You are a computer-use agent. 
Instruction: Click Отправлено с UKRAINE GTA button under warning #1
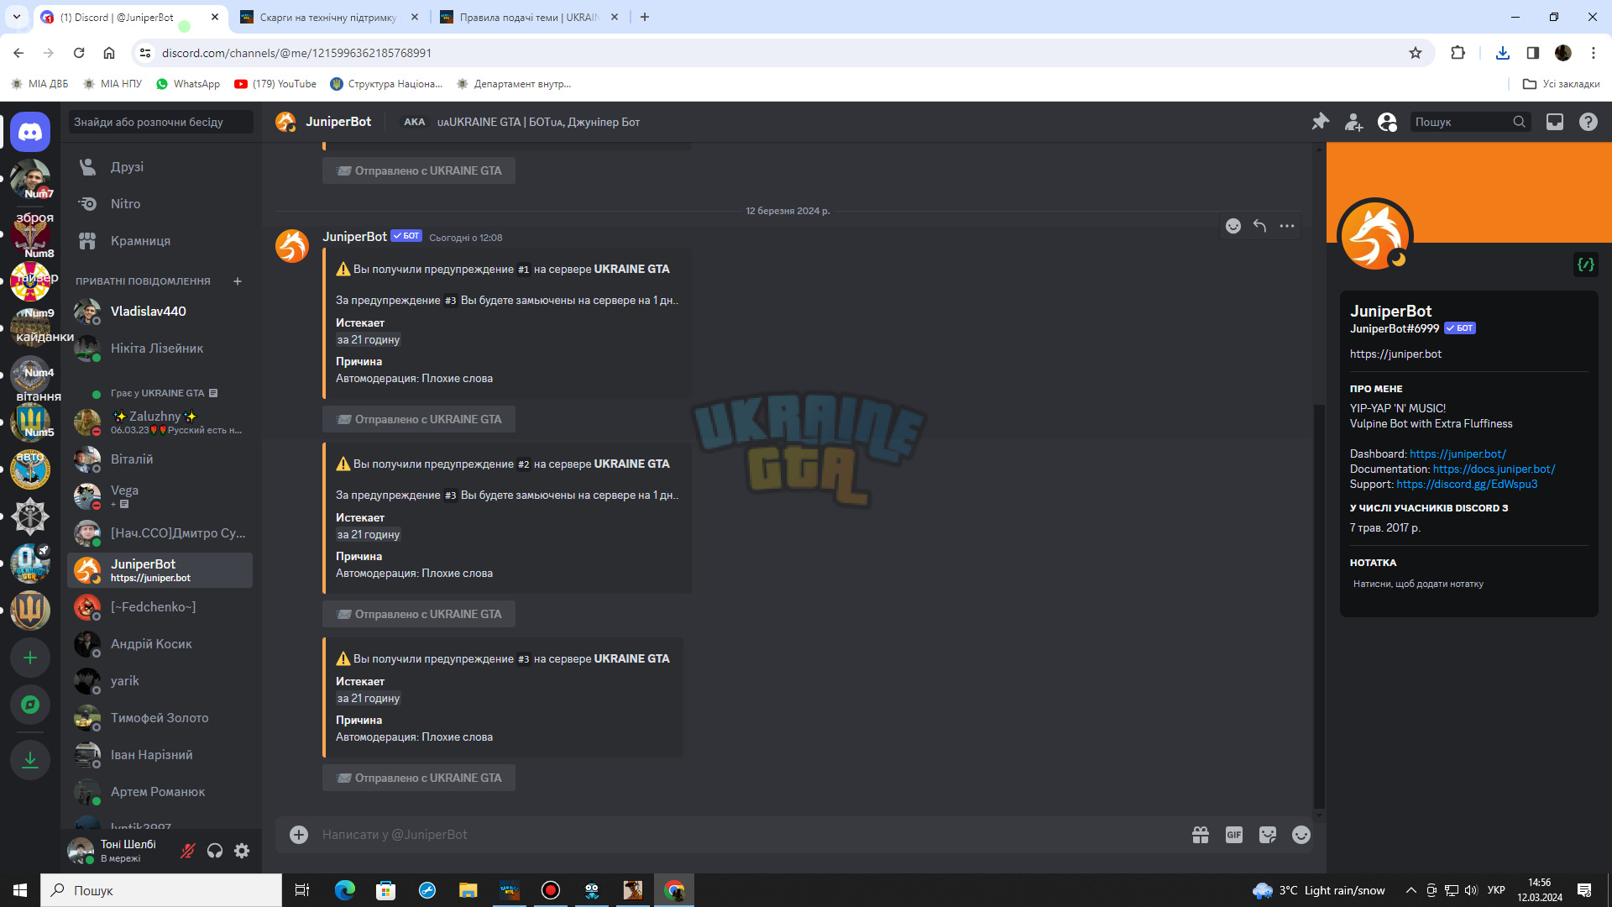coord(419,419)
